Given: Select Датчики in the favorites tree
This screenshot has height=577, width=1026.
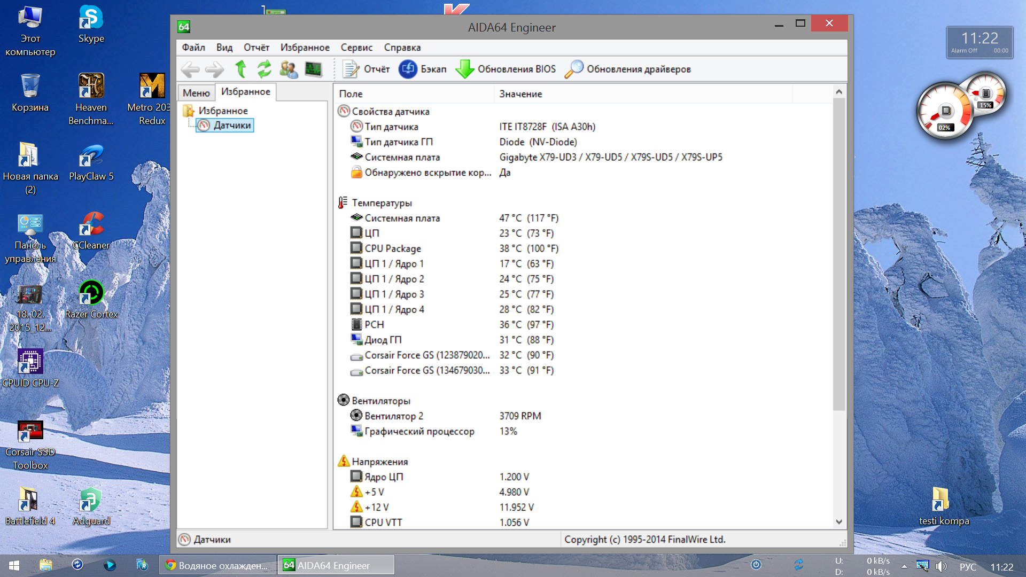Looking at the screenshot, I should (232, 125).
